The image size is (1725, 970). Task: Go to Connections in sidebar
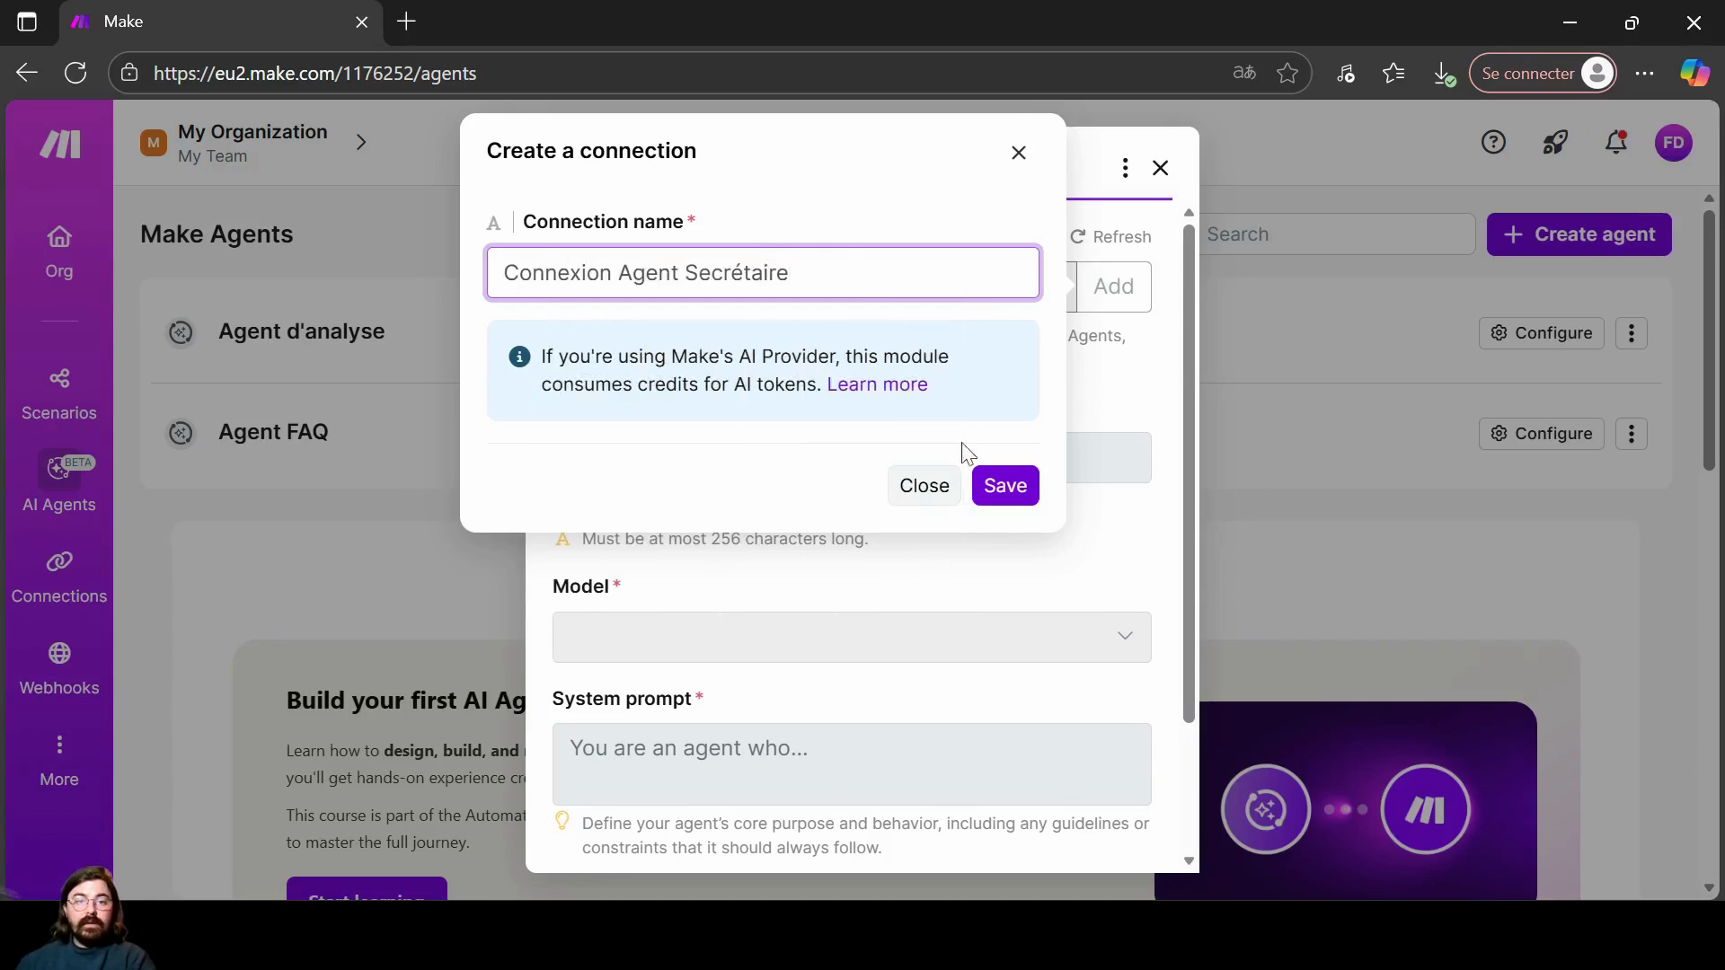click(59, 577)
